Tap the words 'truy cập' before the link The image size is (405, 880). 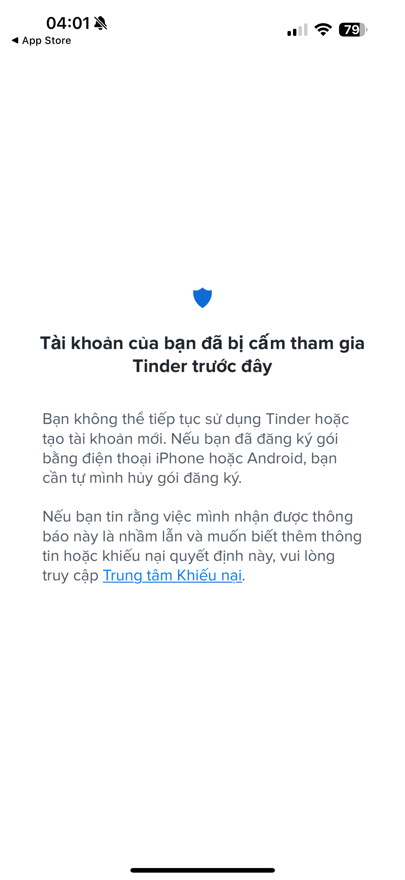[70, 576]
